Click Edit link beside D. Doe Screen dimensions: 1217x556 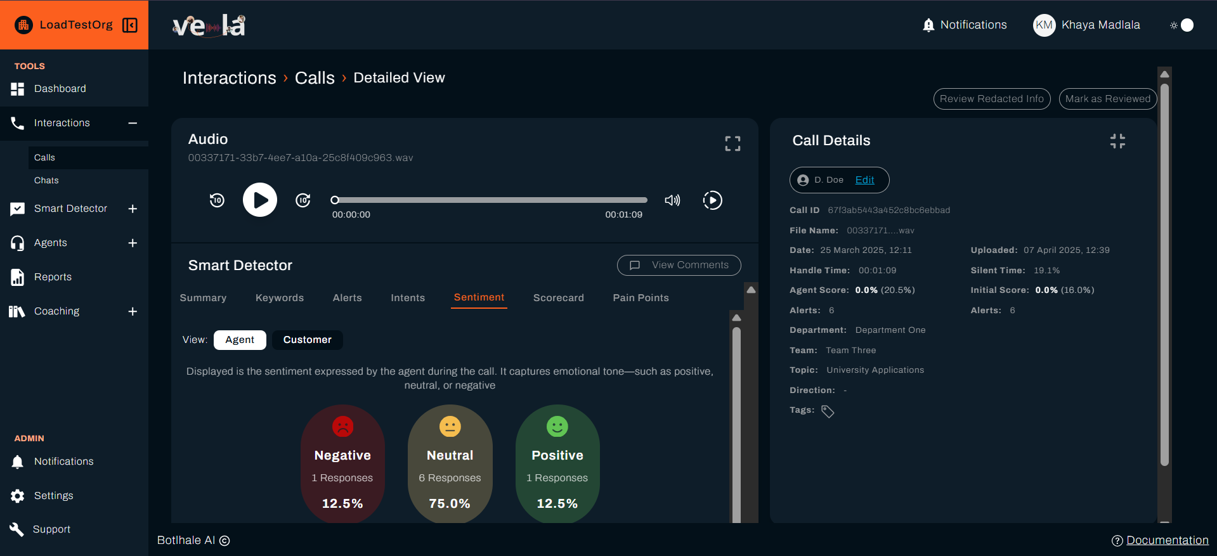[864, 180]
